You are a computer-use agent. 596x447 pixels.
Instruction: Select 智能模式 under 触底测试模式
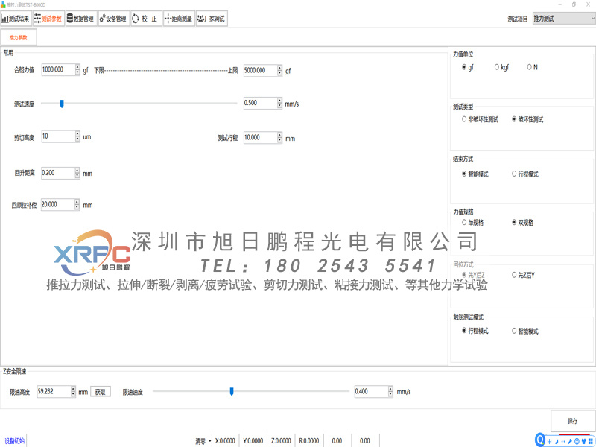click(x=525, y=331)
